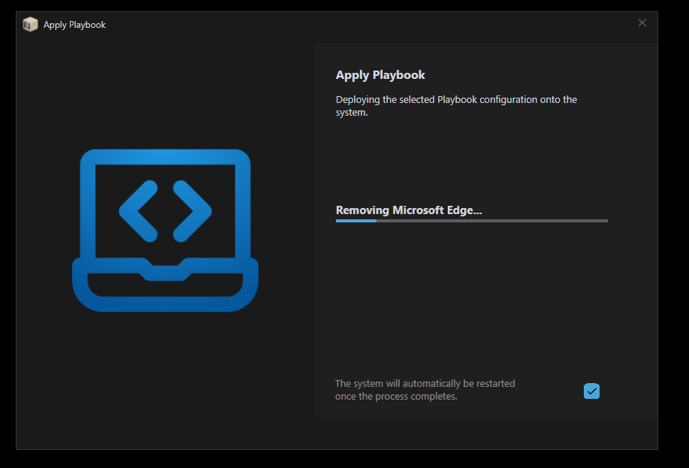689x468 pixels.
Task: Click the empty panel area above status text
Action: [x=471, y=162]
